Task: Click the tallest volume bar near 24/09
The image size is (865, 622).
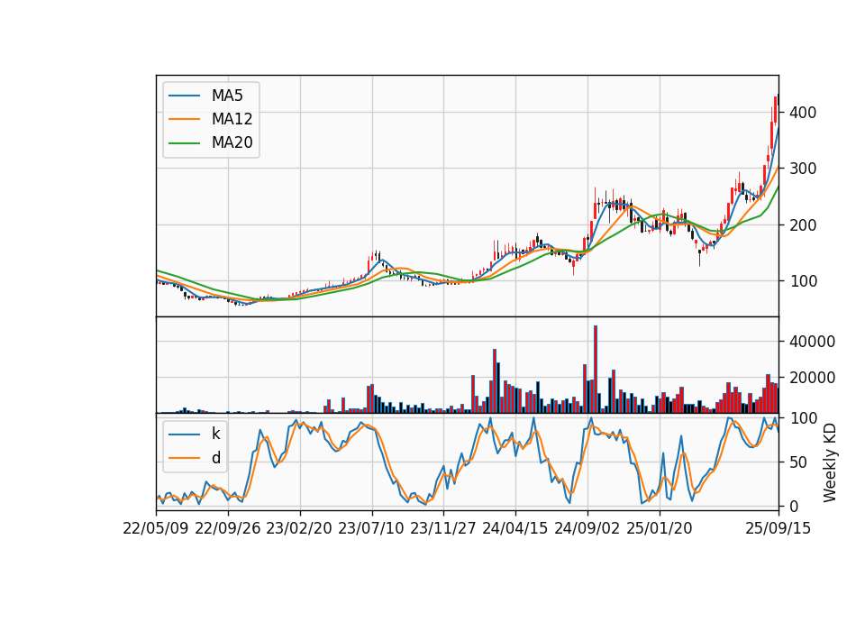Action: click(596, 370)
